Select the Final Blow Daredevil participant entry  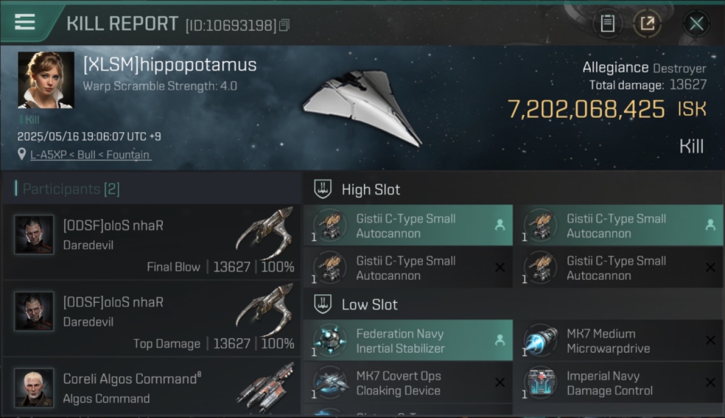coord(152,242)
